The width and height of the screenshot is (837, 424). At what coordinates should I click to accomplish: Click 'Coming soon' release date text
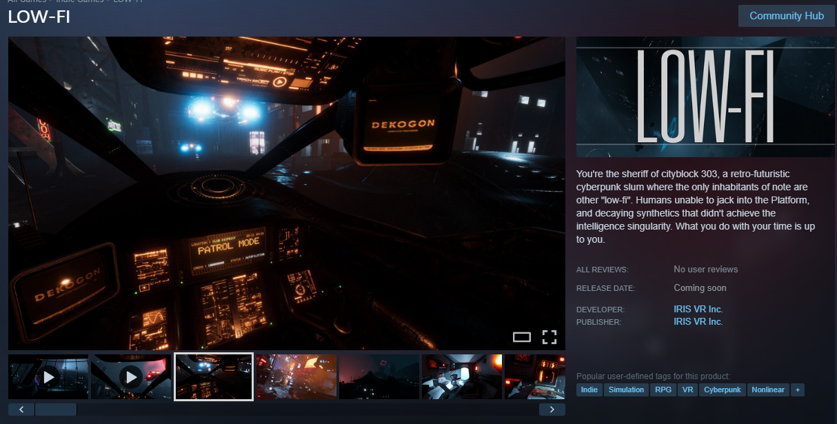[700, 288]
